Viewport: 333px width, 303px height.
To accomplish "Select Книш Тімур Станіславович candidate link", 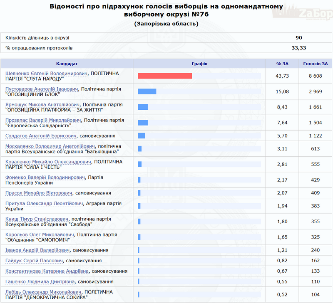I will click(x=37, y=219).
